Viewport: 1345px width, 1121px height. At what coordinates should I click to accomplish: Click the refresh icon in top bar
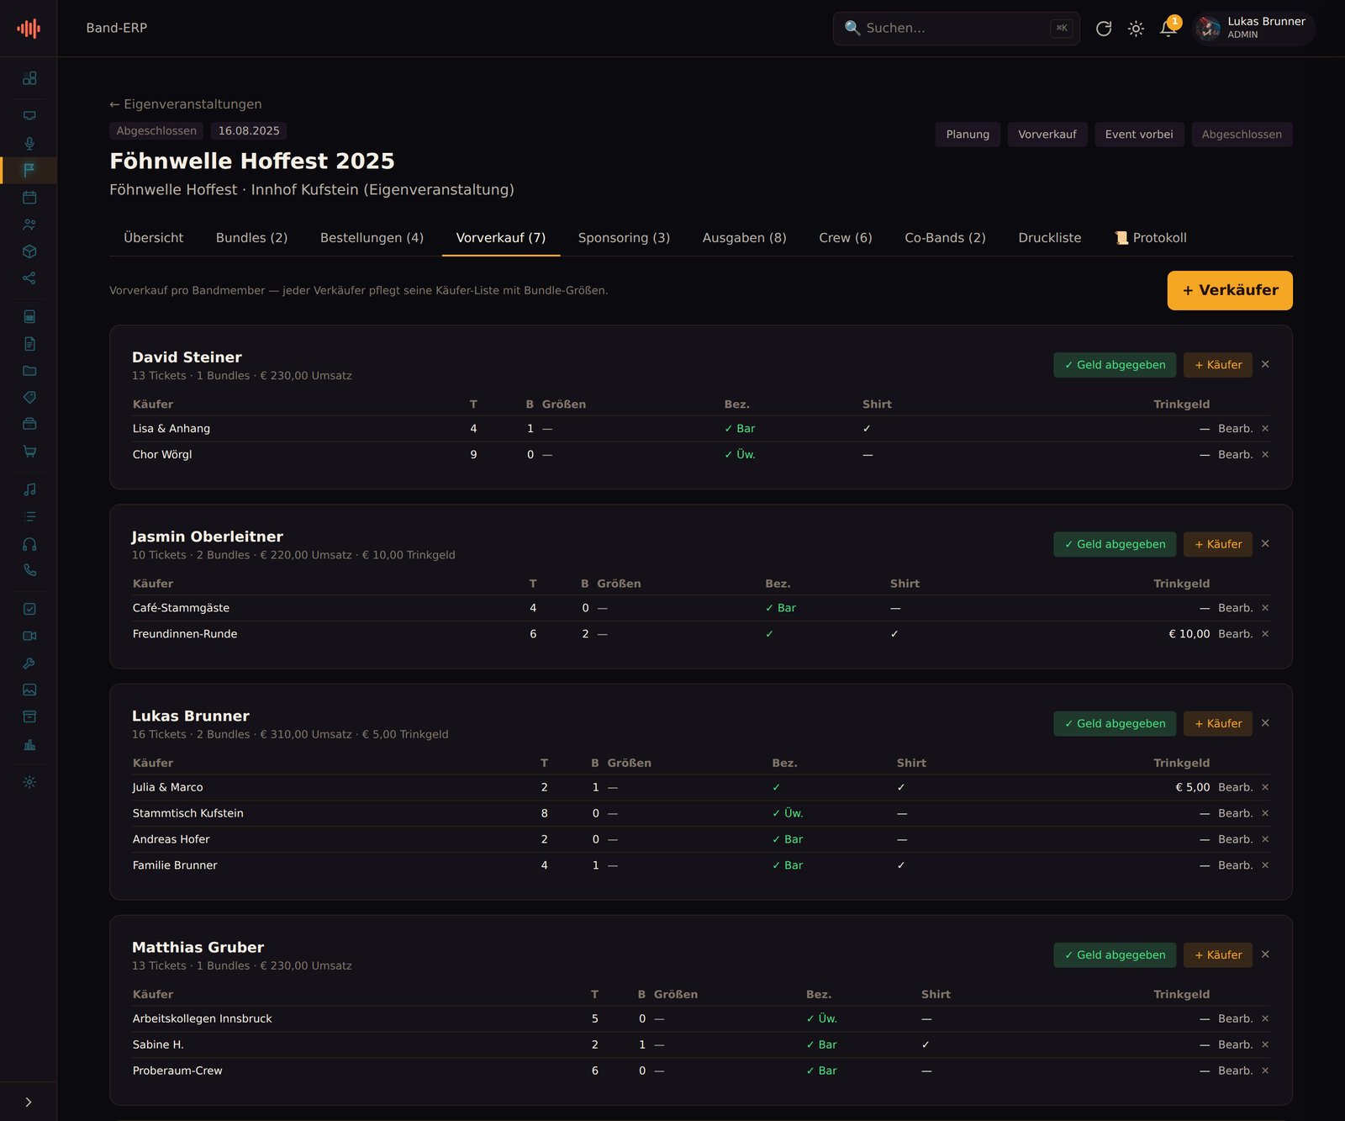click(1104, 29)
